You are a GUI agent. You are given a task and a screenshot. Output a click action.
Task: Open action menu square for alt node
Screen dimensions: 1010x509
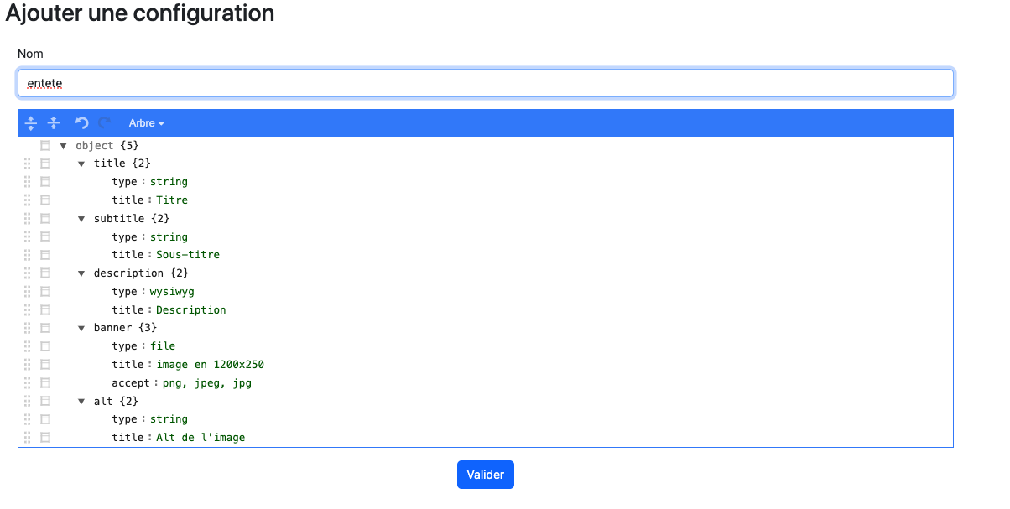click(45, 401)
